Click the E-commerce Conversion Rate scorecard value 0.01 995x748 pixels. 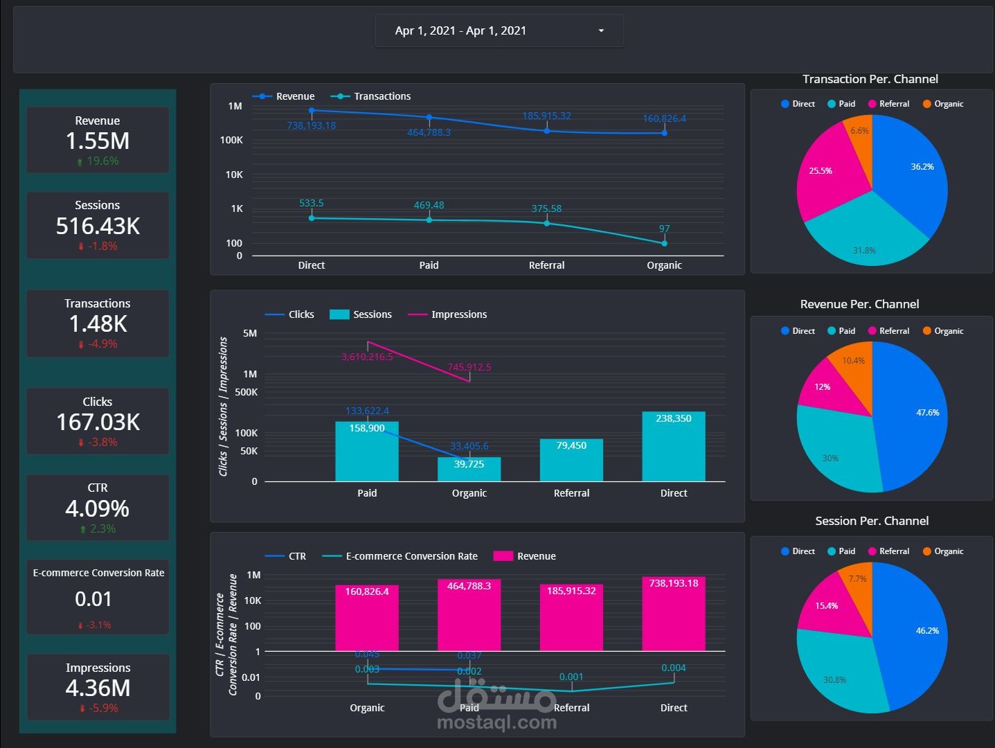93,599
